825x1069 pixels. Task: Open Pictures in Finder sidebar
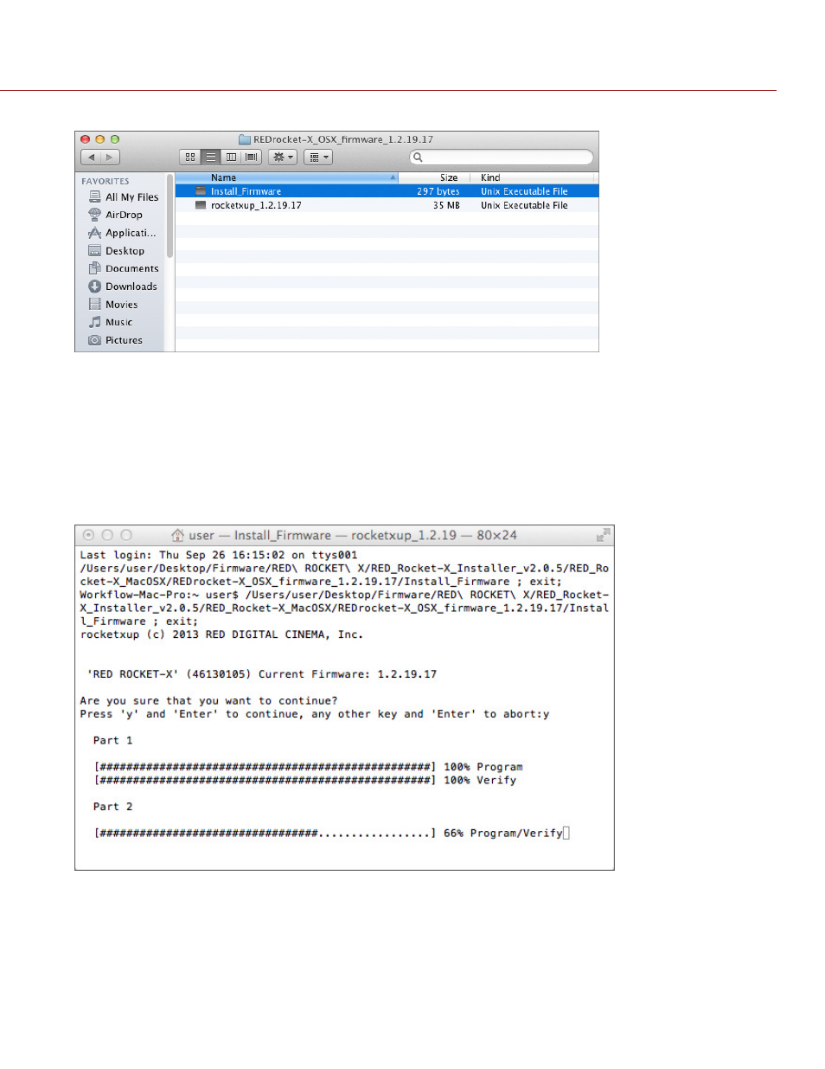pyautogui.click(x=124, y=340)
